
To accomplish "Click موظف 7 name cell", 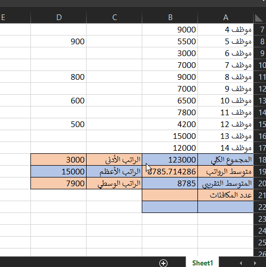I will coord(226,65).
